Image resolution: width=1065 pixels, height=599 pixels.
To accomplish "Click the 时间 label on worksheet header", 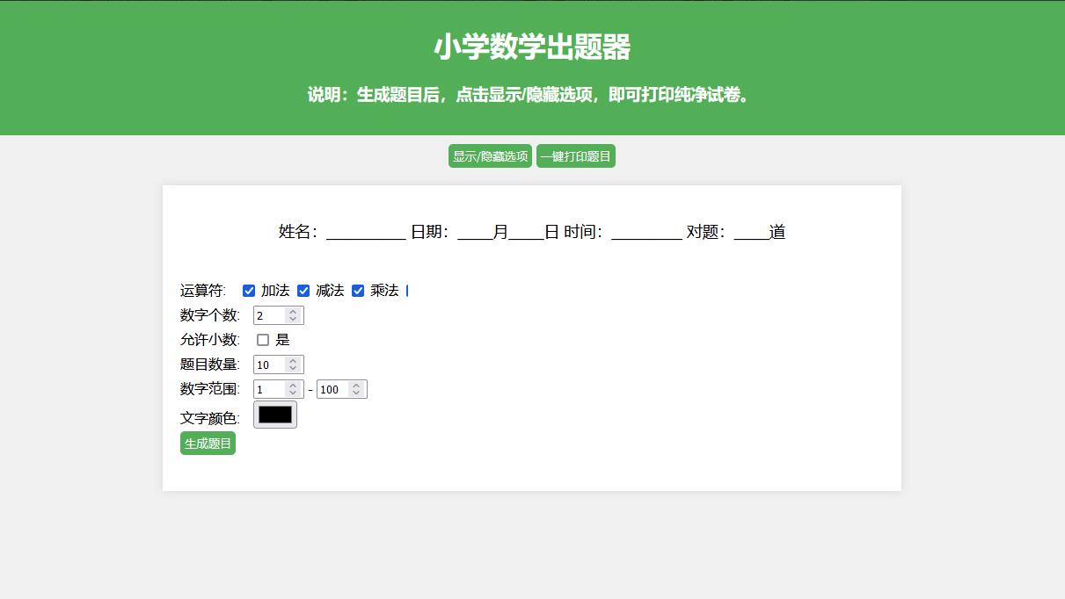I will (x=583, y=232).
